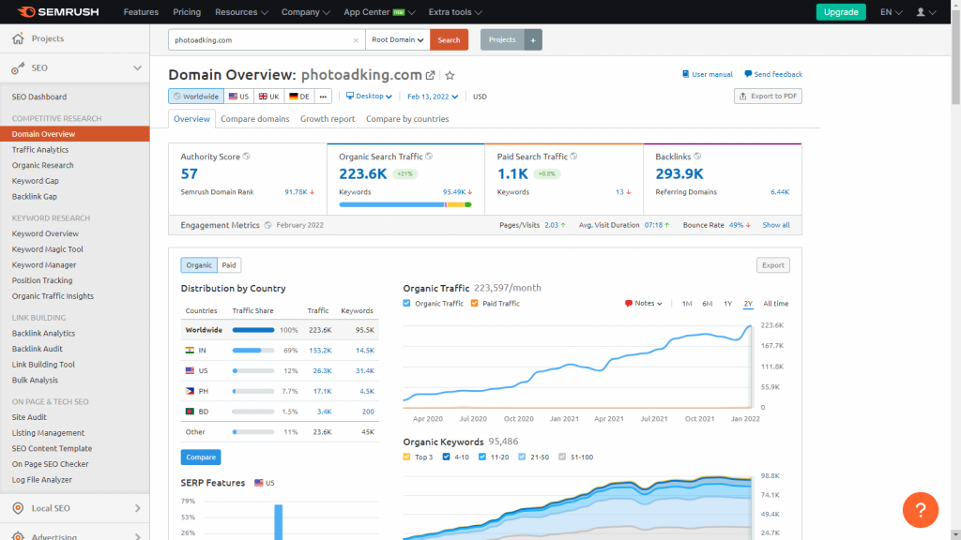Image resolution: width=961 pixels, height=540 pixels.
Task: Click the Compare button under countries
Action: coord(201,457)
